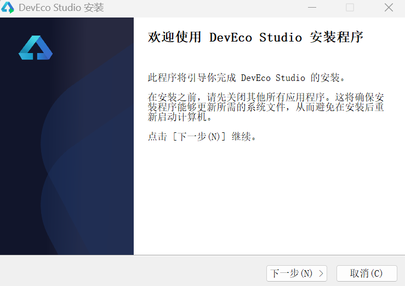The image size is (405, 286).
Task: Cancel installation with 取消(C) button
Action: tap(367, 273)
